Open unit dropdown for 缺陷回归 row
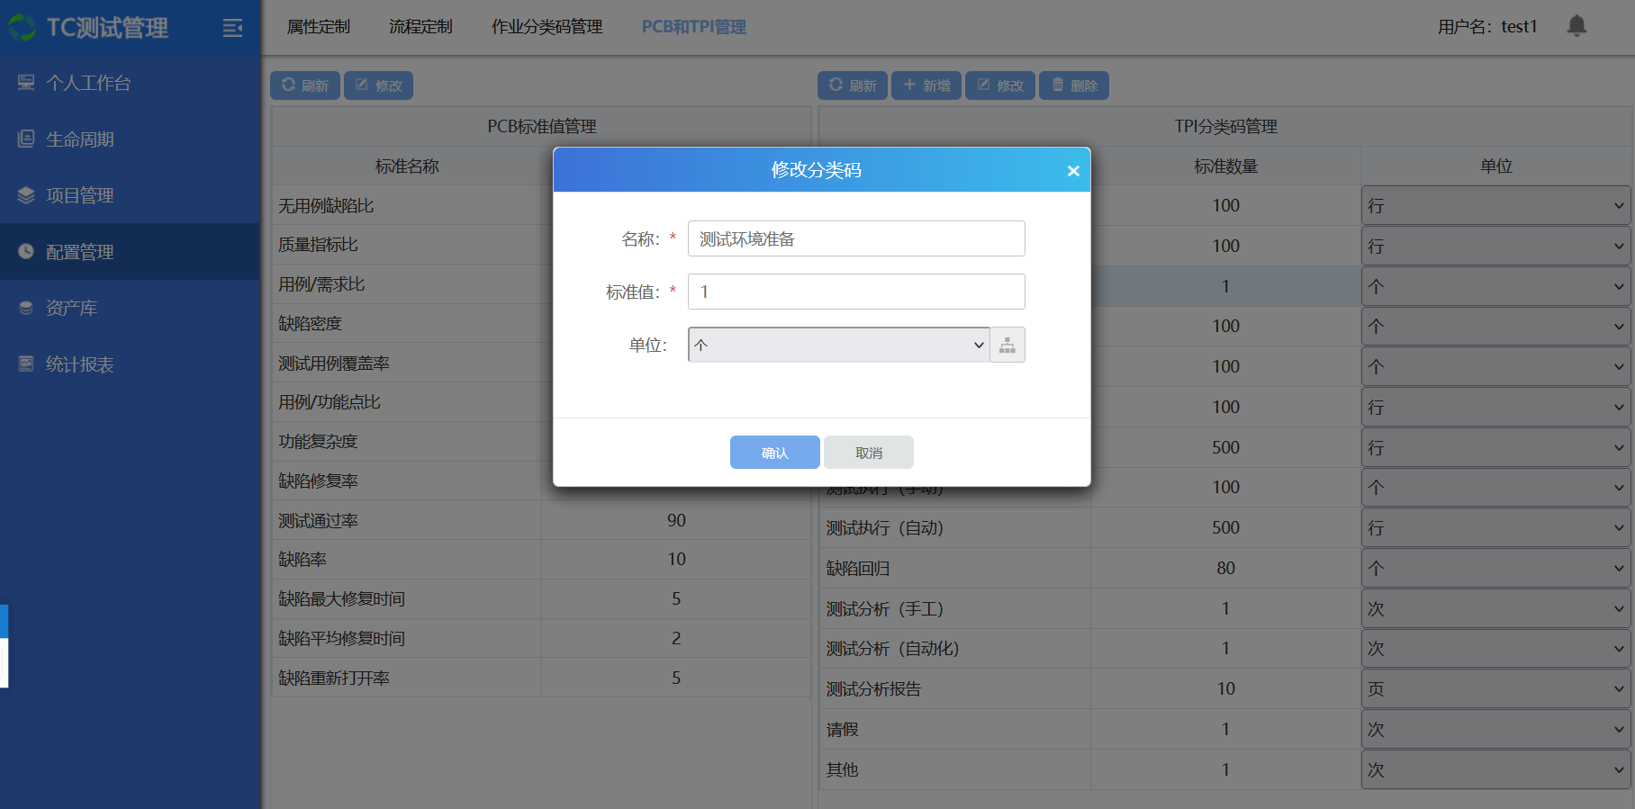Viewport: 1635px width, 809px height. click(1495, 569)
